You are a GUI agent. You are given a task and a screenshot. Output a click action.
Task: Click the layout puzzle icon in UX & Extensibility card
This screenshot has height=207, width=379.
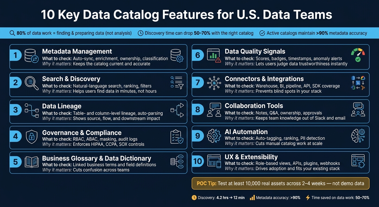tap(358, 161)
